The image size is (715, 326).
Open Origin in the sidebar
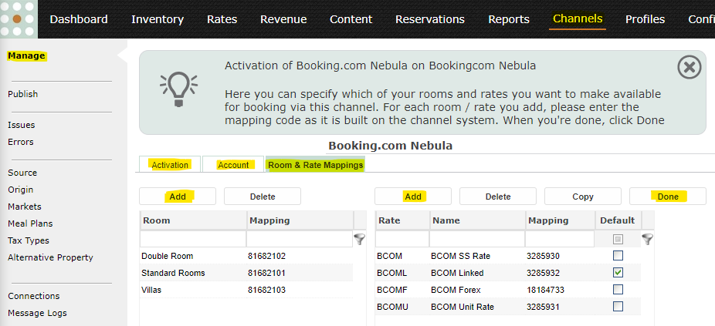point(21,190)
